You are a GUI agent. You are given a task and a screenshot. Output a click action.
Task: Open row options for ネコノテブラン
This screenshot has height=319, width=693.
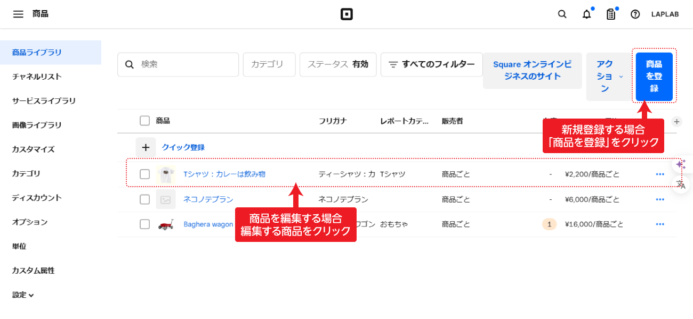tap(660, 199)
